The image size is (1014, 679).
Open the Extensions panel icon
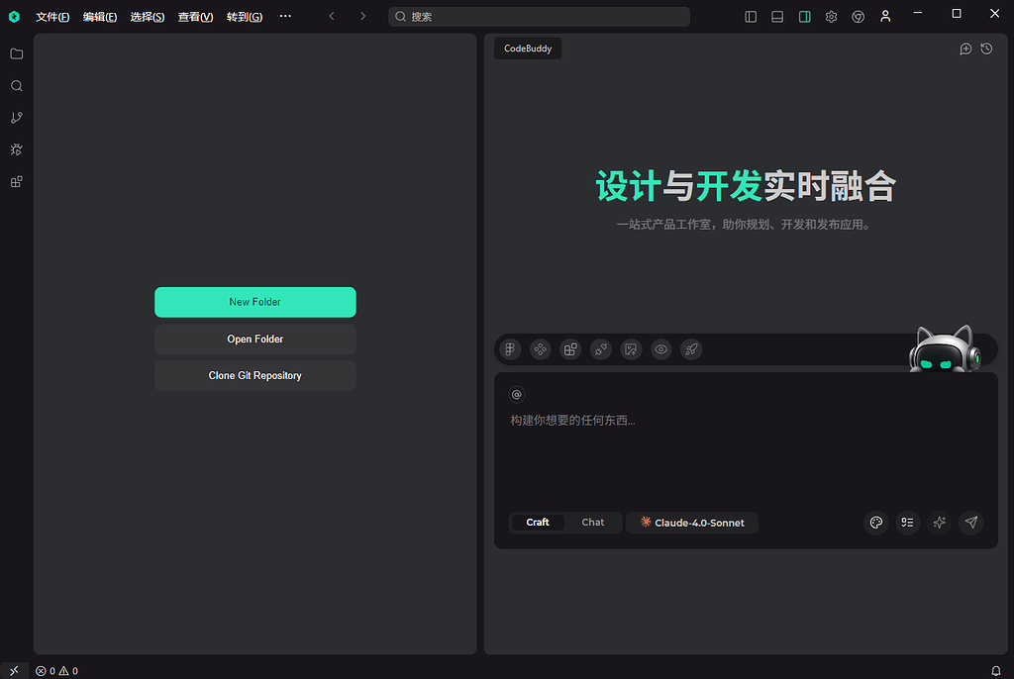[x=17, y=182]
